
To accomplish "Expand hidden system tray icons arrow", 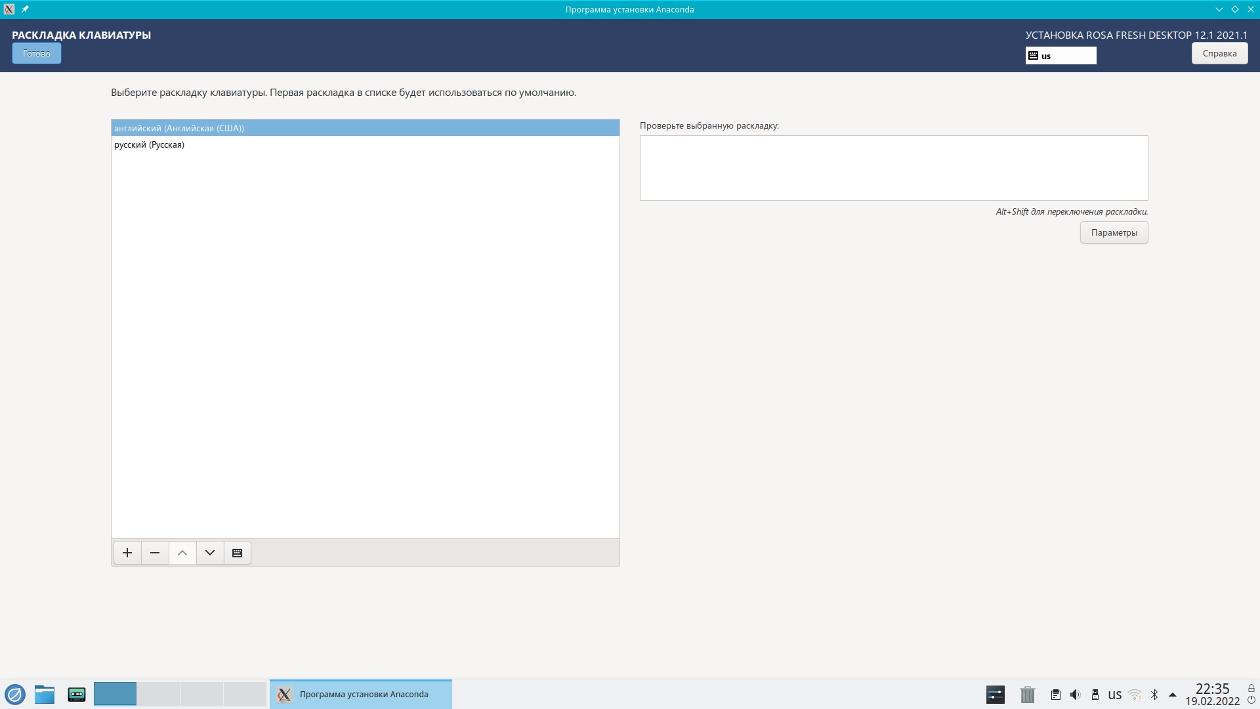I will (x=1173, y=695).
